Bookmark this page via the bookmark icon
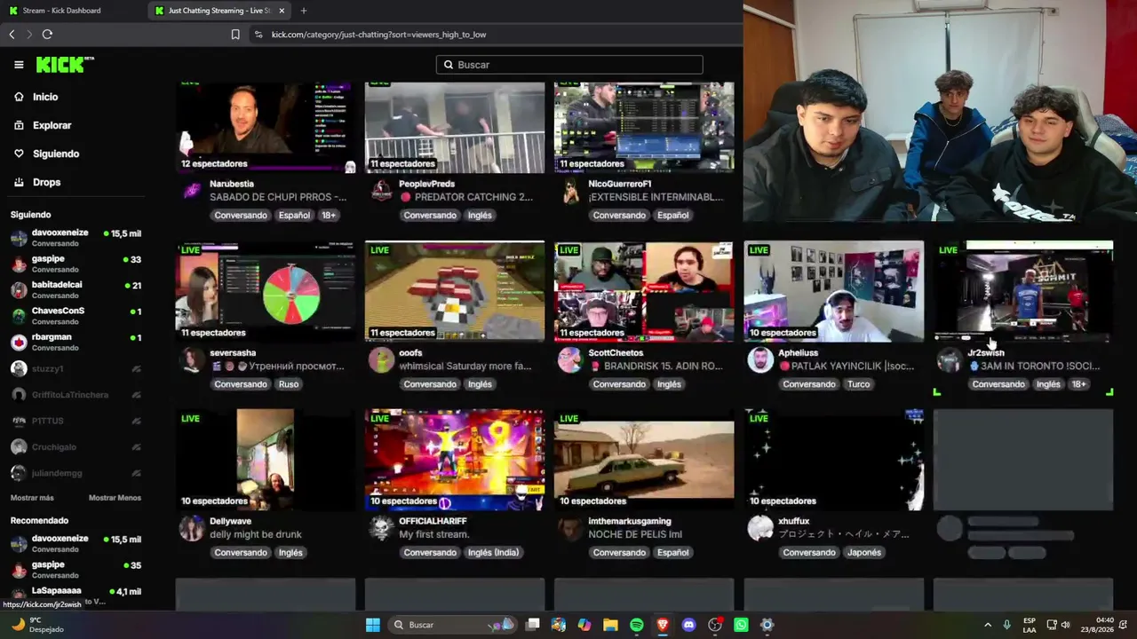The width and height of the screenshot is (1137, 639). tap(235, 35)
